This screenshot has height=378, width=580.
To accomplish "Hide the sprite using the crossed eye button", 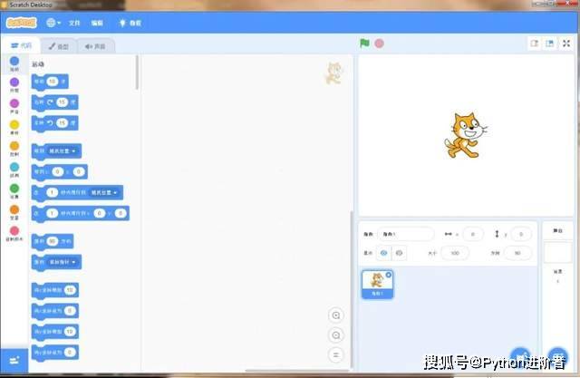I will [399, 253].
